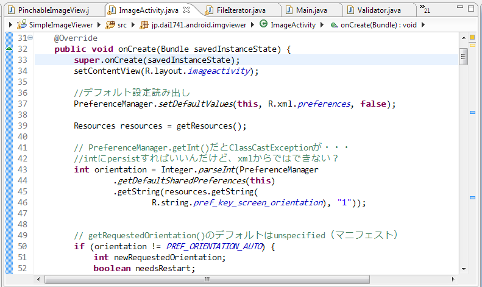
Task: Expand the arrow after the SimpleImageViewer breadcrumb
Action: [99, 24]
